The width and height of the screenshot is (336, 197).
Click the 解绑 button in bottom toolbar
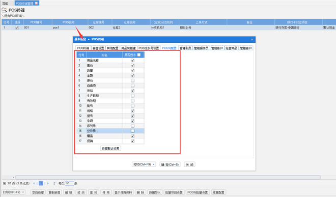pyautogui.click(x=69, y=192)
